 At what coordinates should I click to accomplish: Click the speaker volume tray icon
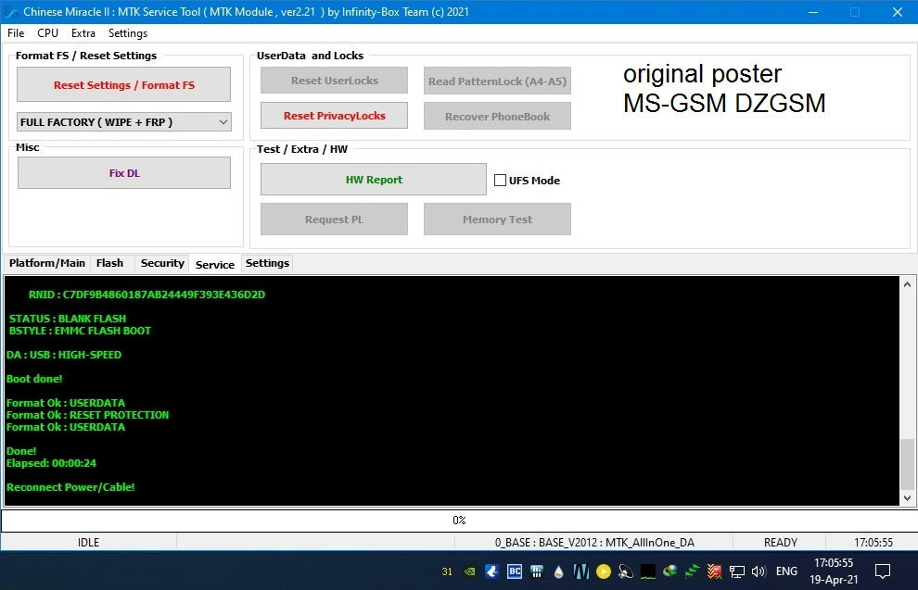pos(759,571)
